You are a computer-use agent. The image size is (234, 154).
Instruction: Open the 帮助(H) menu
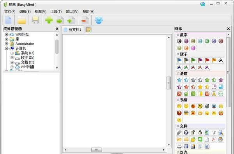coord(89,12)
